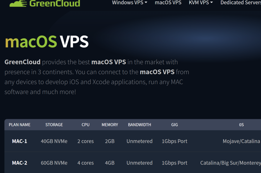Click the Catalina/Big Sur/Monterey OS cell
The image size is (261, 173).
pos(230,163)
